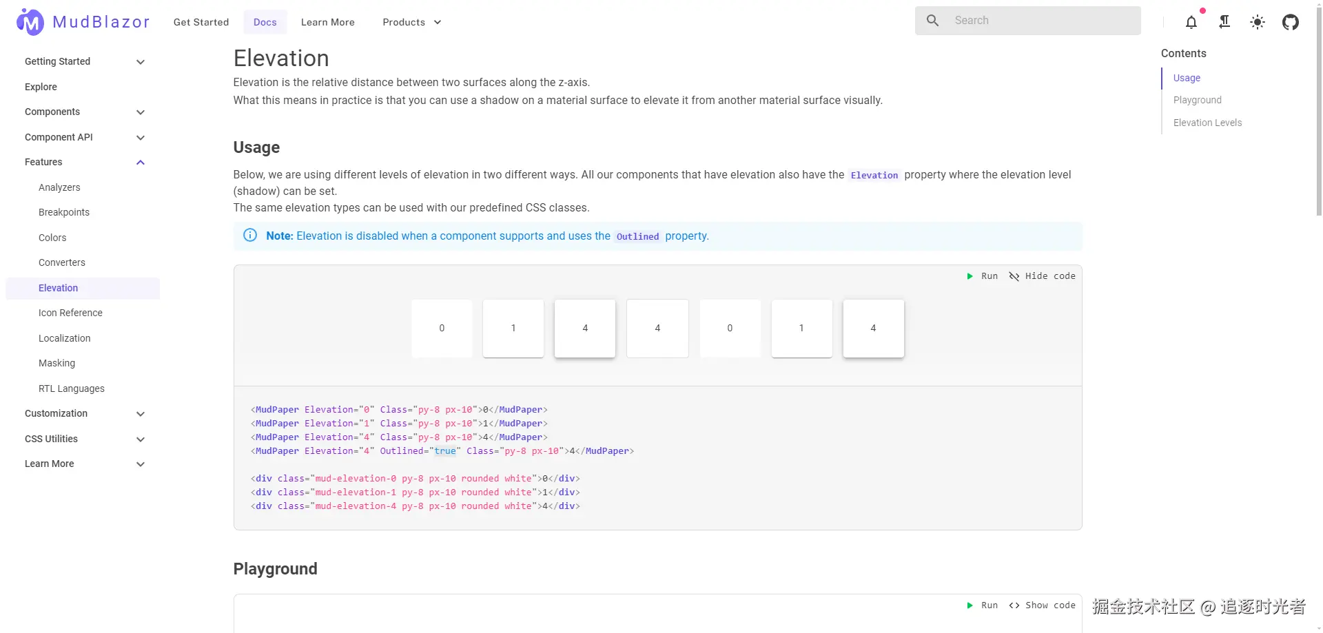Open the Docs tab
This screenshot has width=1323, height=633.
click(265, 22)
